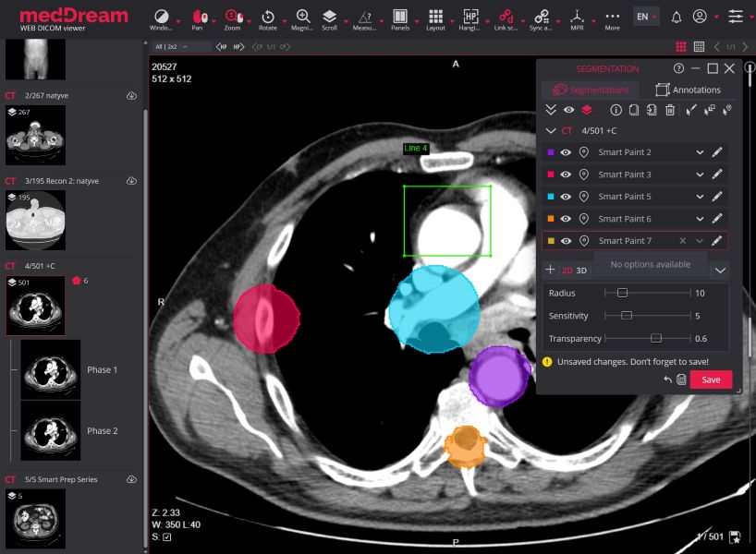Expand the tool options chevron

click(x=720, y=271)
